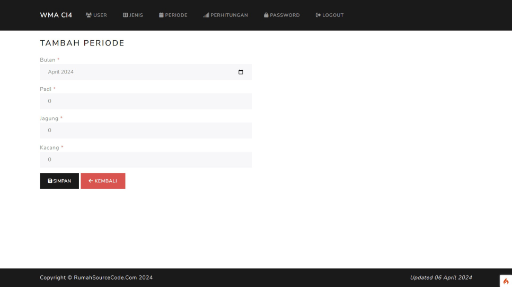The height and width of the screenshot is (287, 512).
Task: Click the floppy disk icon on Simpan
Action: point(50,181)
